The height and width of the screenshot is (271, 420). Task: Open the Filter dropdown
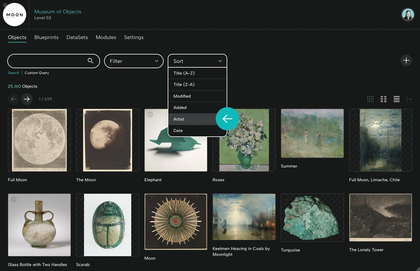pos(134,61)
